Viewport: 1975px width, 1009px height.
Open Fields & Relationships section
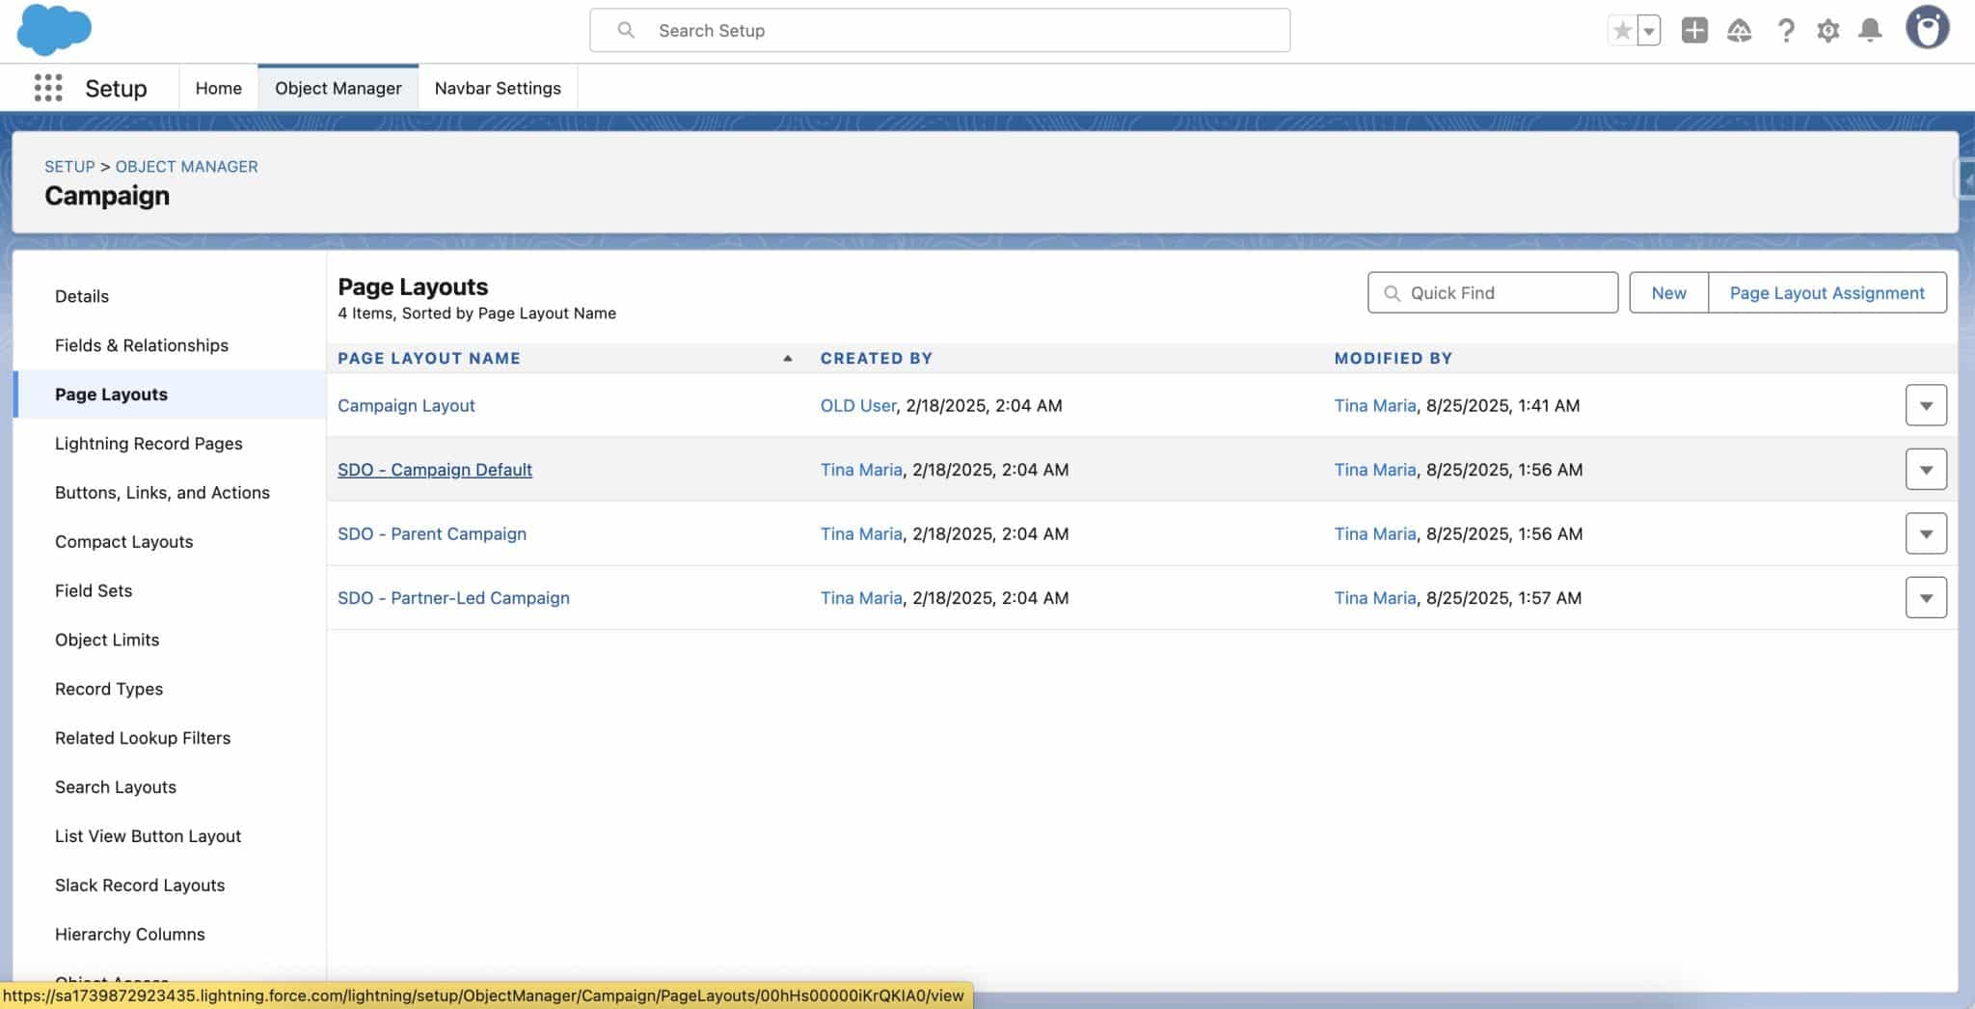click(142, 345)
